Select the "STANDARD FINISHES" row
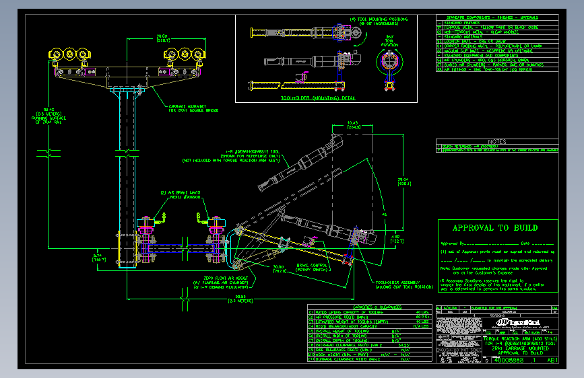 coord(497,23)
